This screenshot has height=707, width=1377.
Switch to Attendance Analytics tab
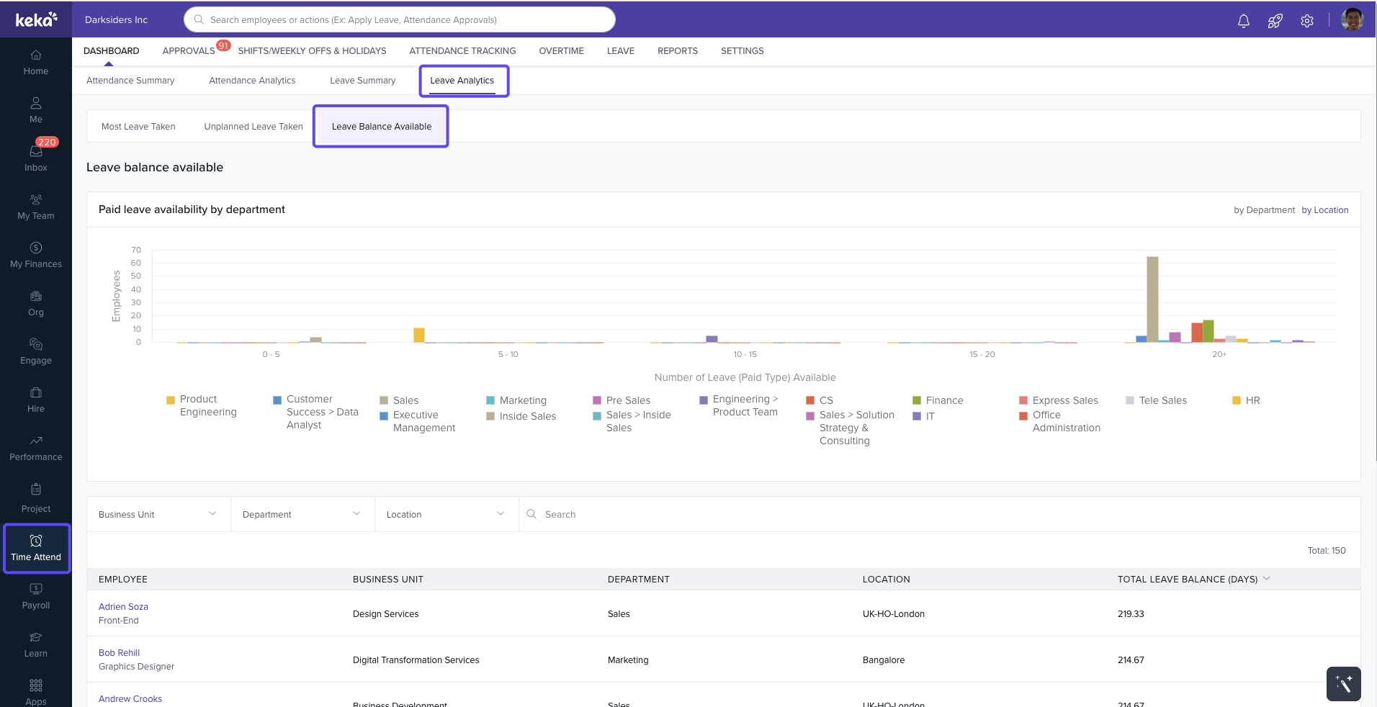tap(252, 81)
